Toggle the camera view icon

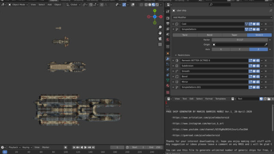pyautogui.click(x=160, y=38)
